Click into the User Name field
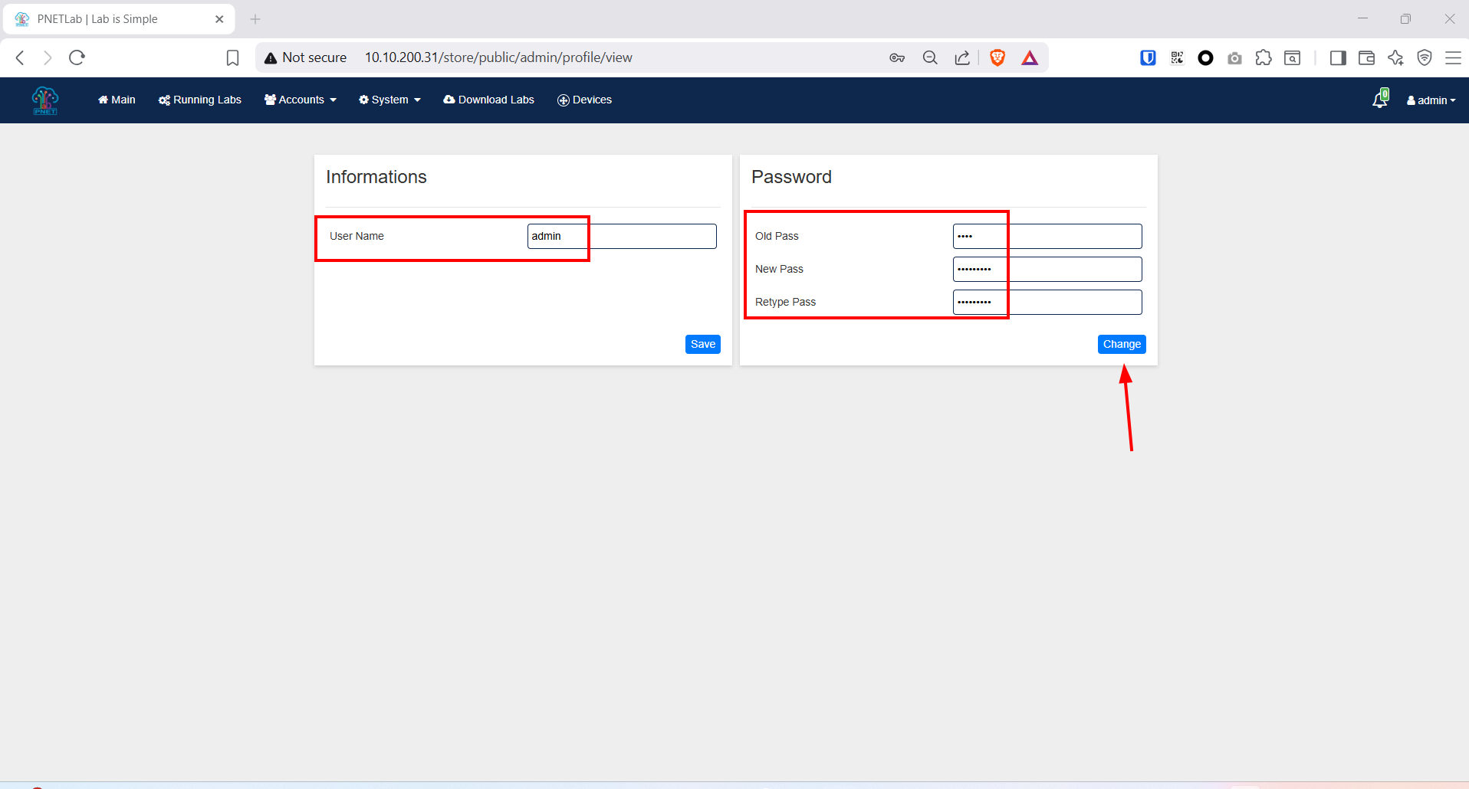1469x789 pixels. click(x=622, y=236)
